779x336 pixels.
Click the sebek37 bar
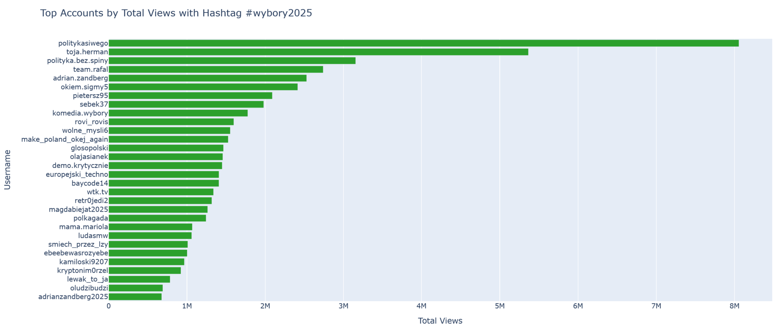pos(186,104)
